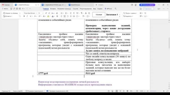Click the Undo arrow icon
This screenshot has width=170, height=95.
click(x=23, y=9)
